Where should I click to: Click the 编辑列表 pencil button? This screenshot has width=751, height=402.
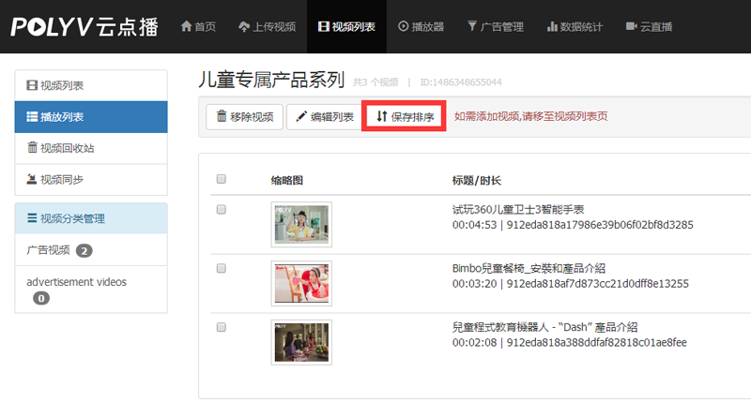coord(324,117)
